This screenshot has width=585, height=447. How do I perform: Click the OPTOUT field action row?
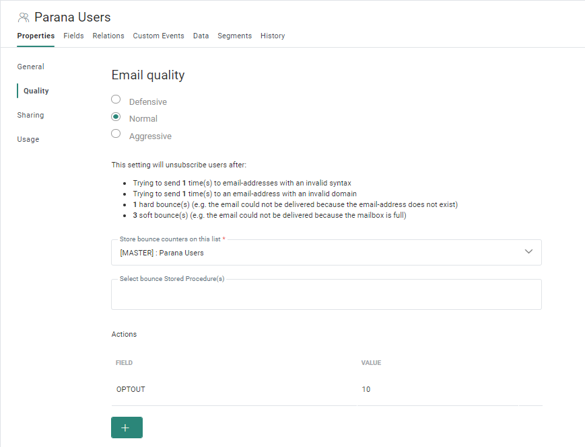(x=131, y=389)
